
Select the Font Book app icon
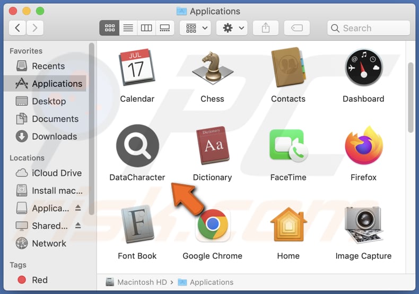[137, 224]
